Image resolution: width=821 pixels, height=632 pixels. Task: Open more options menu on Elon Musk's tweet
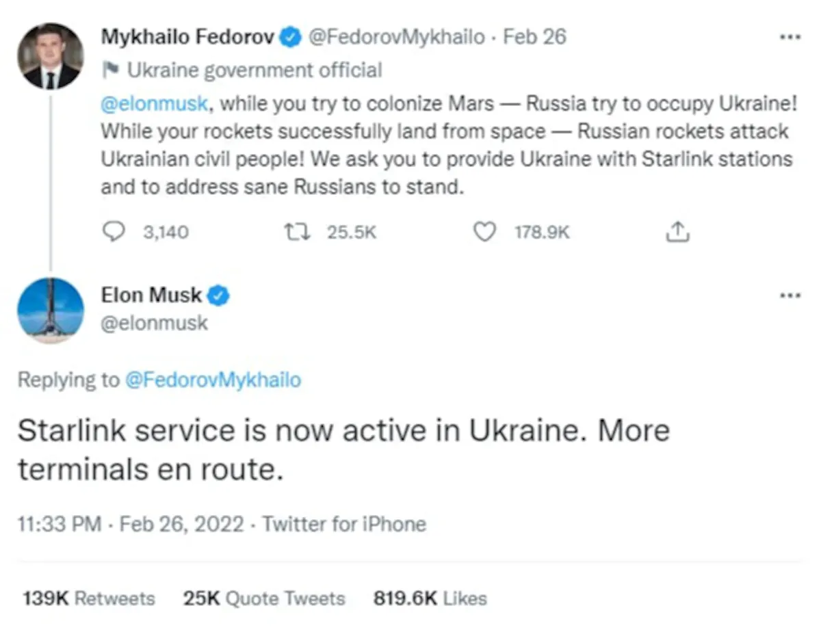click(790, 296)
